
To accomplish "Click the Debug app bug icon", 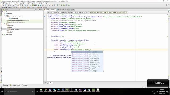I will (x=41, y=5).
